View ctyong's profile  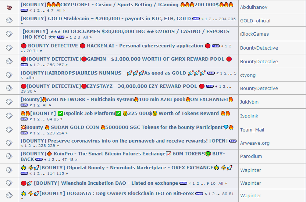click(x=248, y=75)
